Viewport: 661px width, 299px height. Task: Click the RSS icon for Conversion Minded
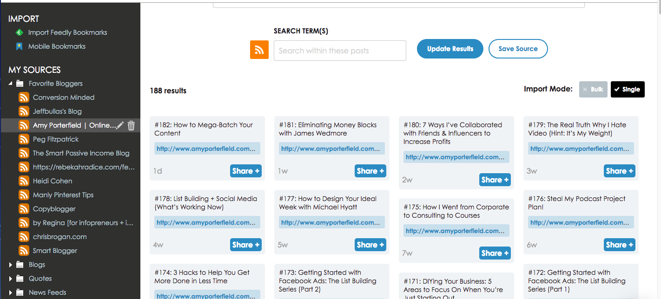(x=24, y=97)
